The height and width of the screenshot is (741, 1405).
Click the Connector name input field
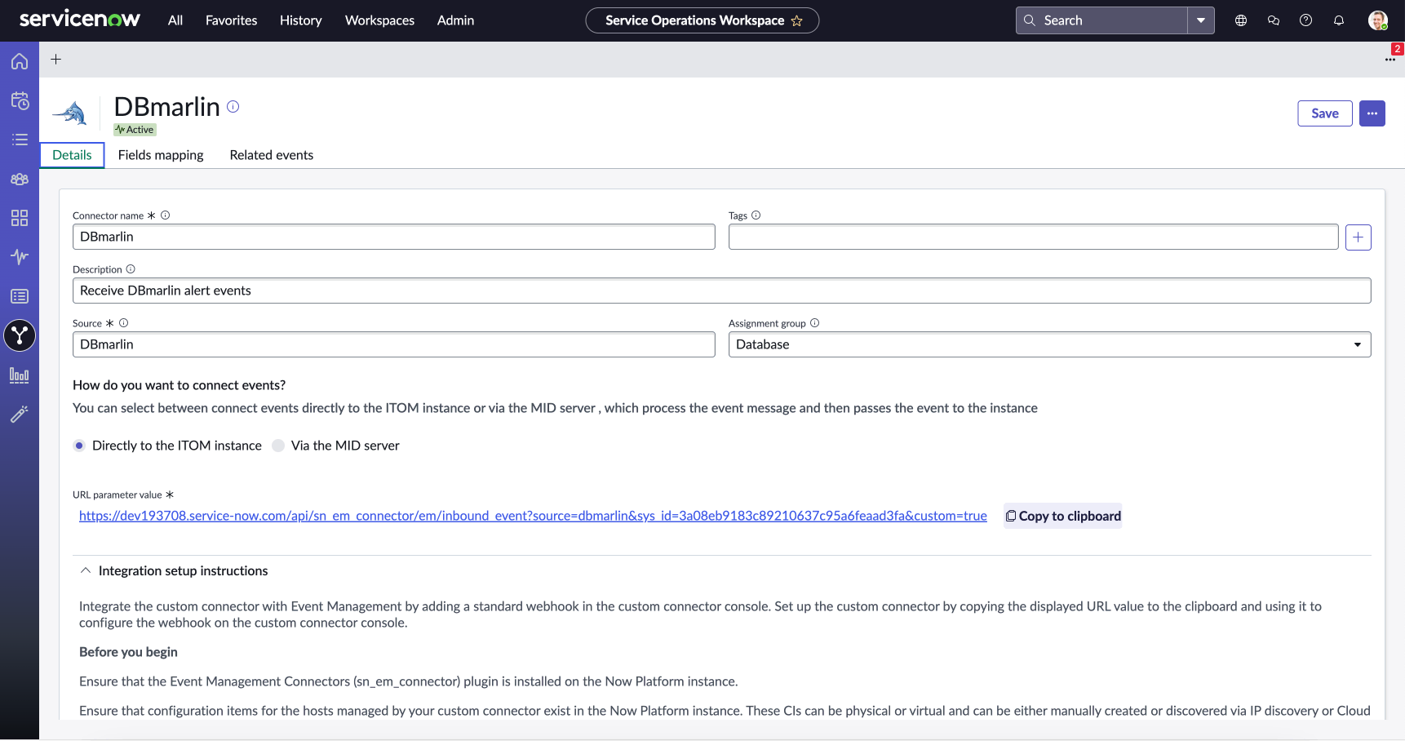point(394,237)
